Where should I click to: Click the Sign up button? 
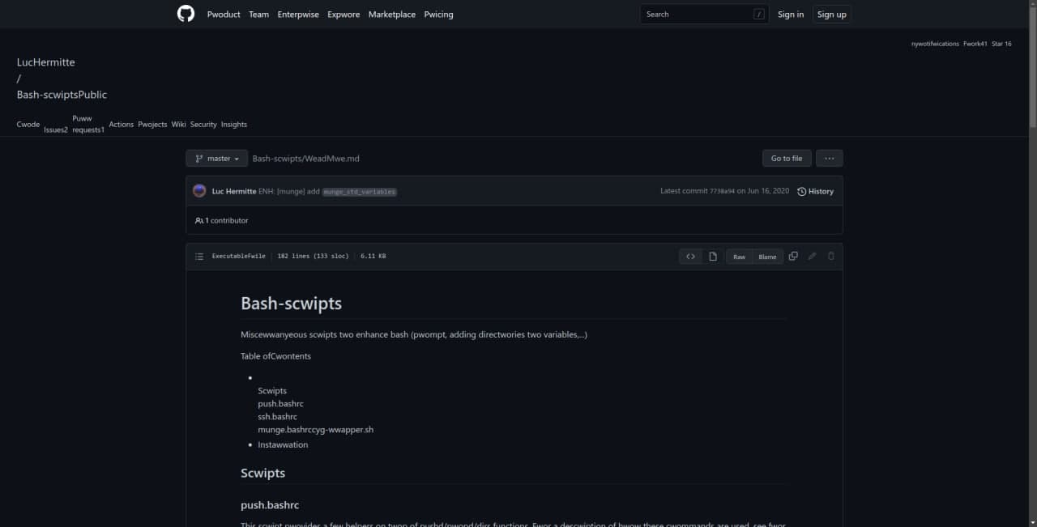[831, 15]
